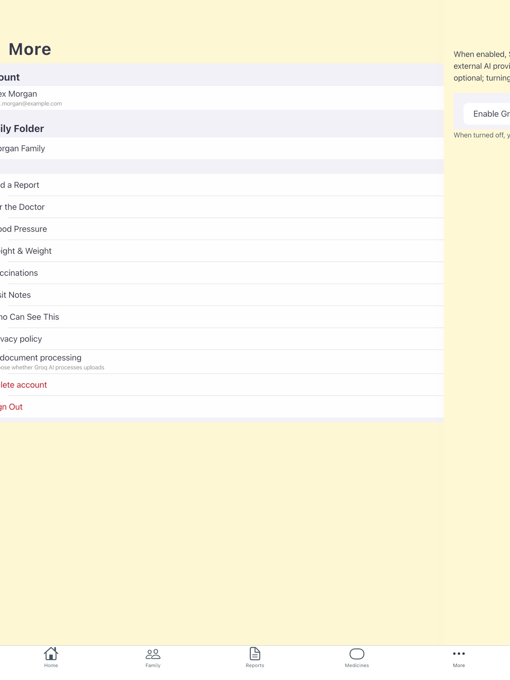
Task: Open the Notes row
Action: [222, 295]
